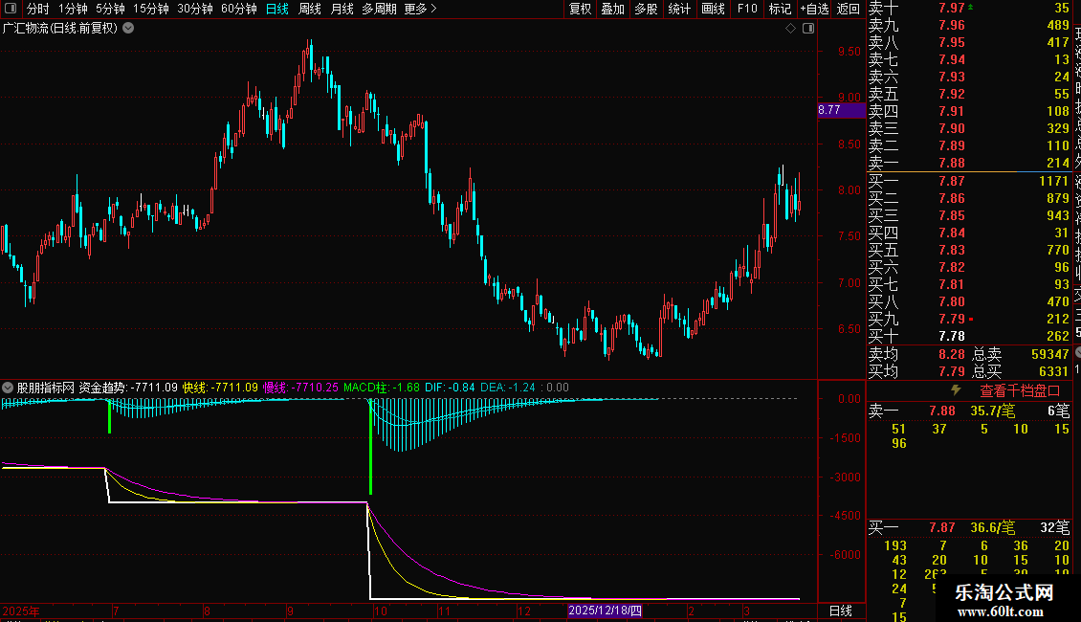Open F10 company information
The height and width of the screenshot is (622, 1081).
pos(746,9)
